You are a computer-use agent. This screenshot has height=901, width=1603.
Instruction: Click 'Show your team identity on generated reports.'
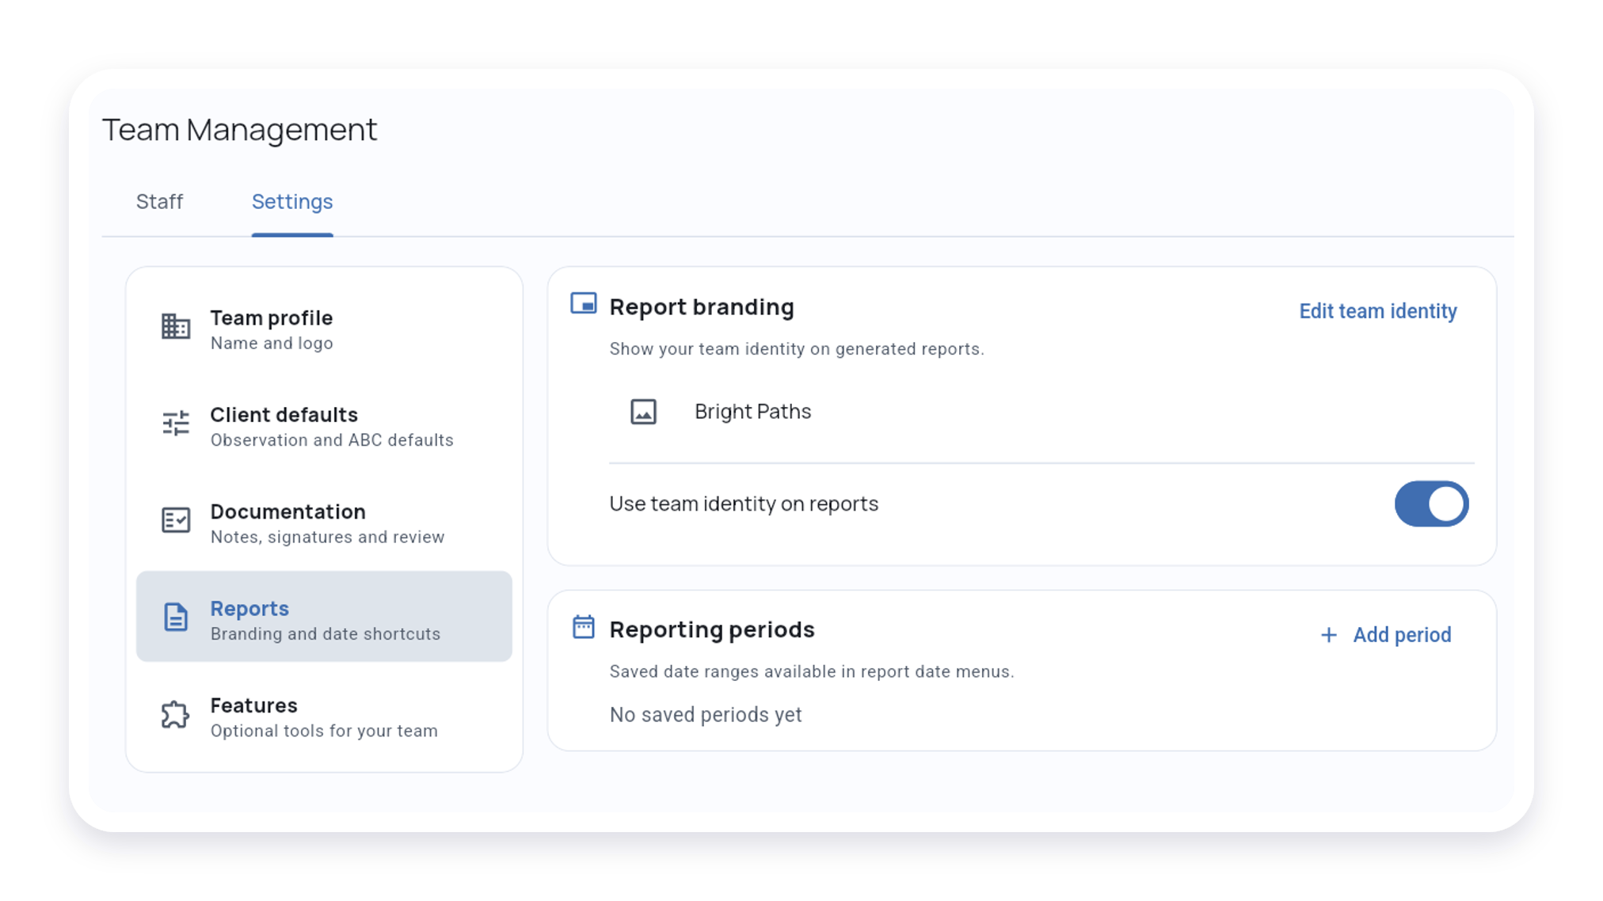click(797, 349)
